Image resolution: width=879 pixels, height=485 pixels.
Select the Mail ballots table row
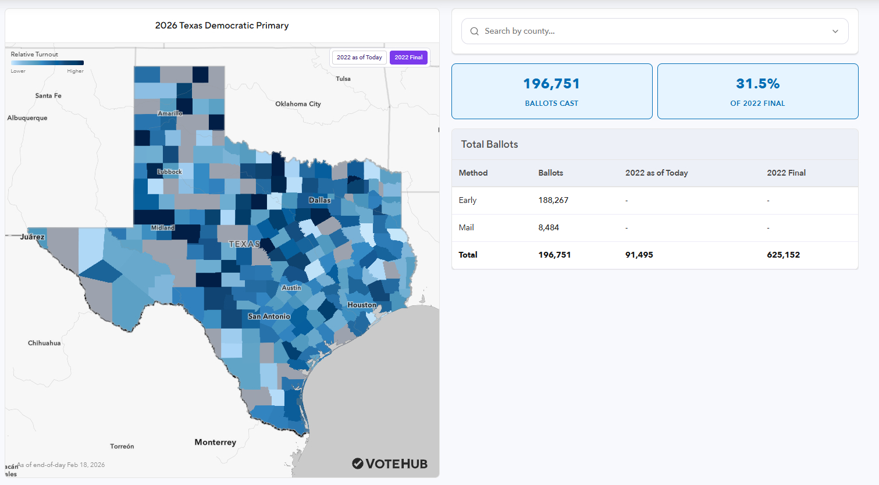654,227
